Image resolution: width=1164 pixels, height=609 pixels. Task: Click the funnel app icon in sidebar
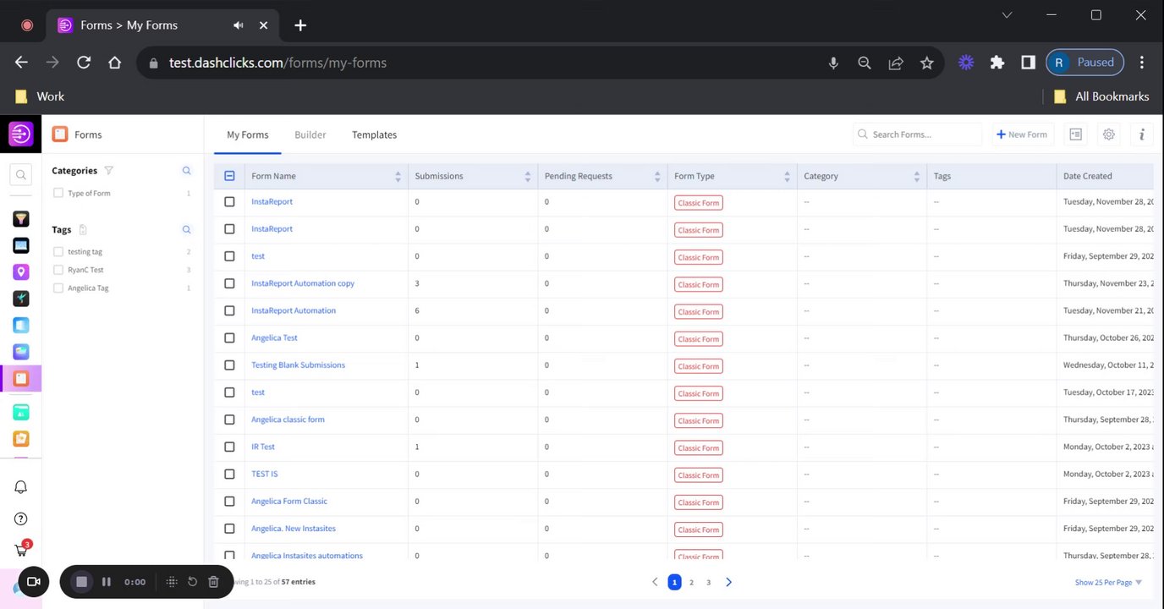[21, 219]
